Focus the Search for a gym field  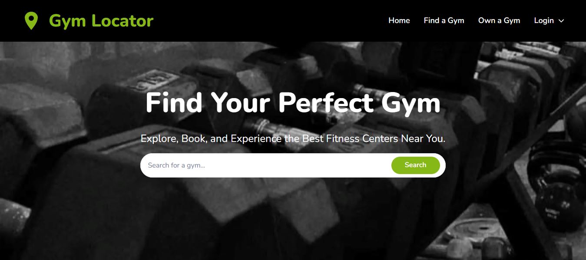pyautogui.click(x=266, y=165)
